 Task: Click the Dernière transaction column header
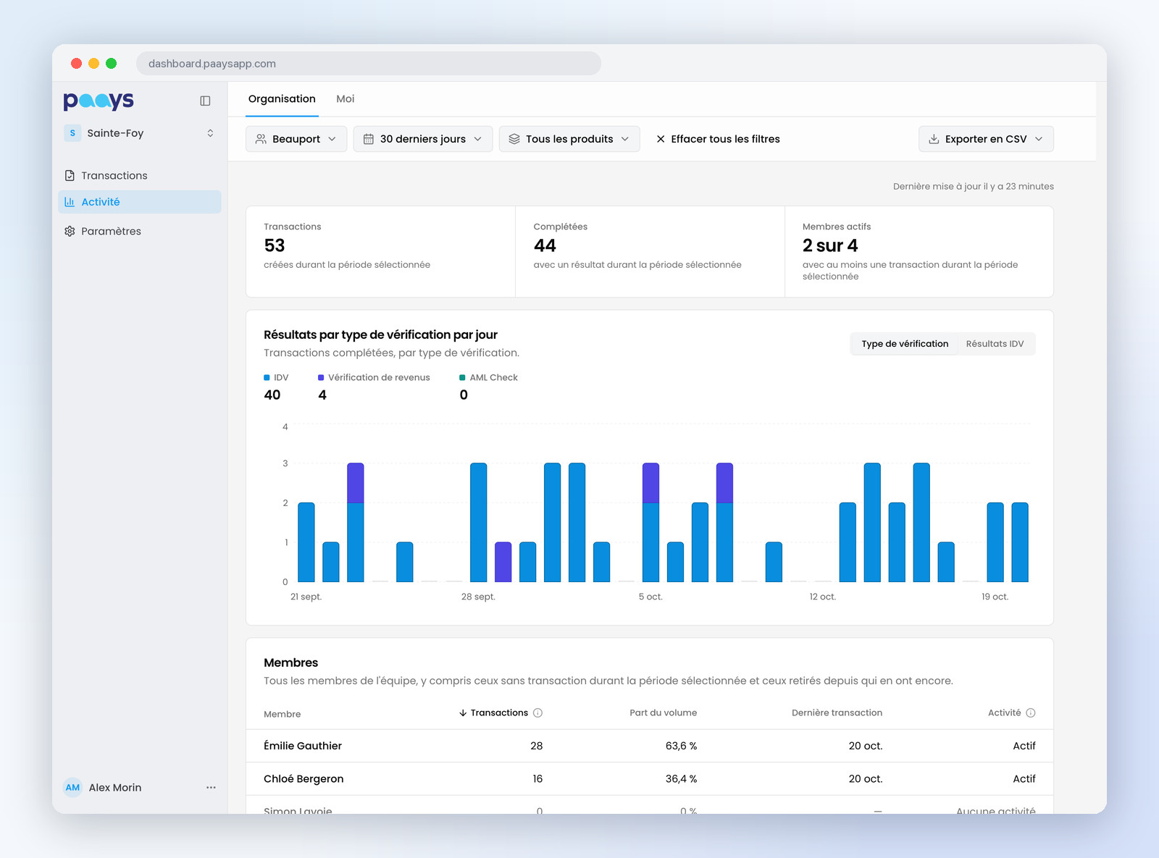837,713
